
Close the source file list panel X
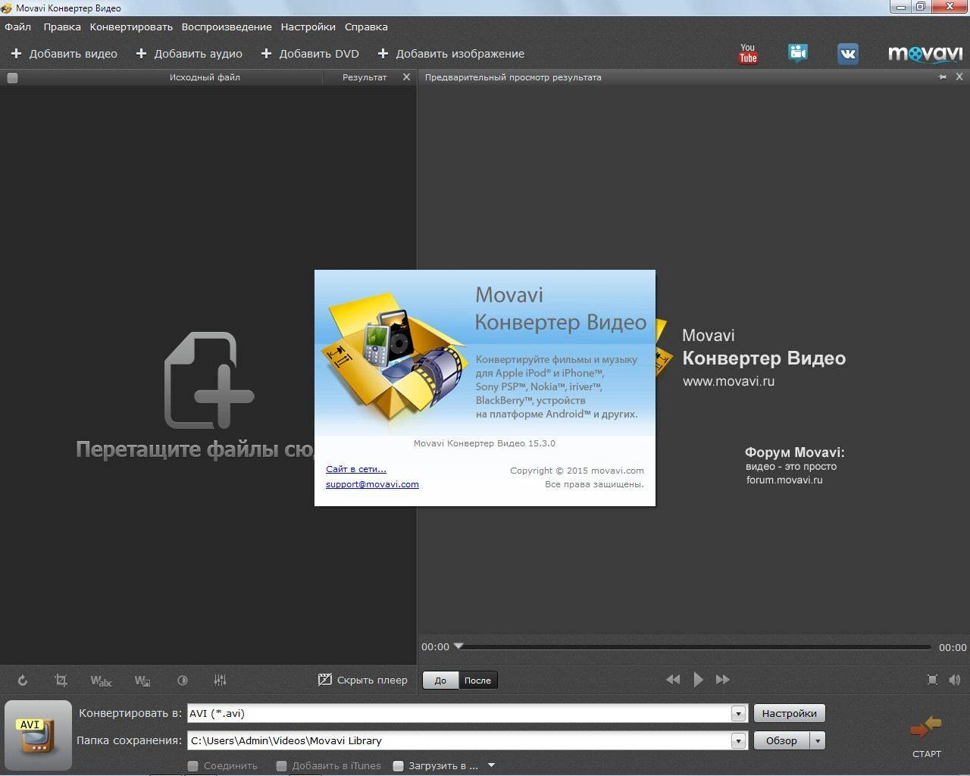pos(406,77)
